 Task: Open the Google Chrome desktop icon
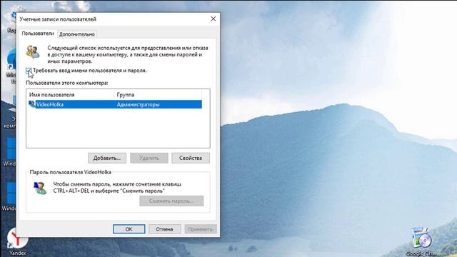(x=421, y=242)
